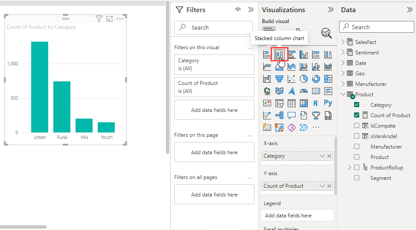This screenshot has height=230, width=416.
Task: Remove Count of Product from the Y-axis
Action: coord(329,186)
